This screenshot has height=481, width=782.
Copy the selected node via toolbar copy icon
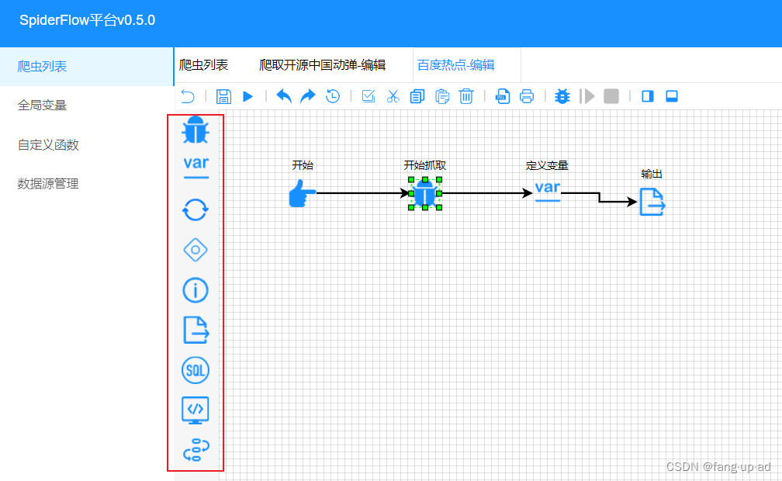click(417, 95)
